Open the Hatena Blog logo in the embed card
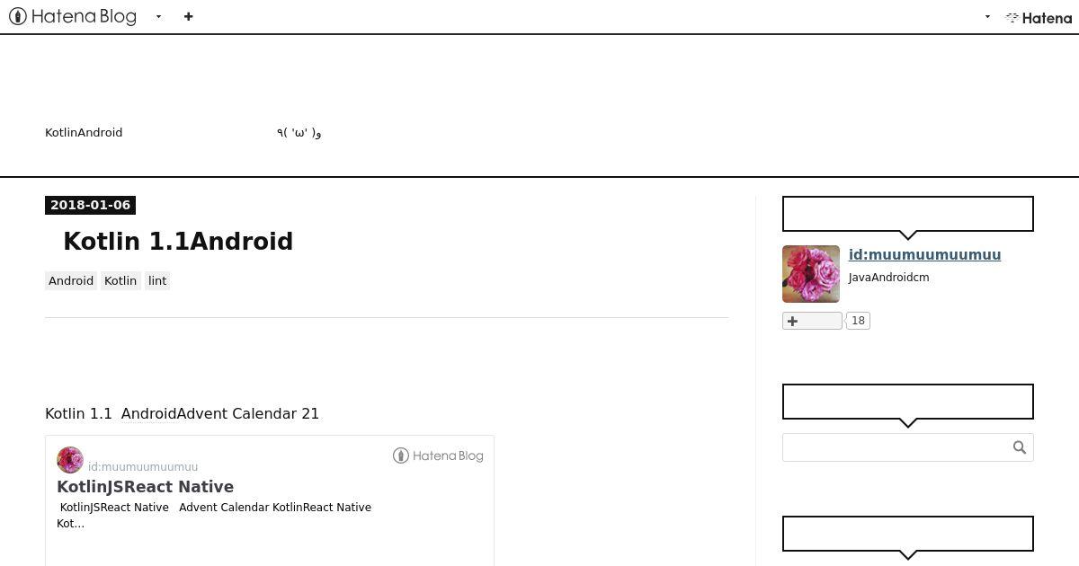 [x=438, y=455]
